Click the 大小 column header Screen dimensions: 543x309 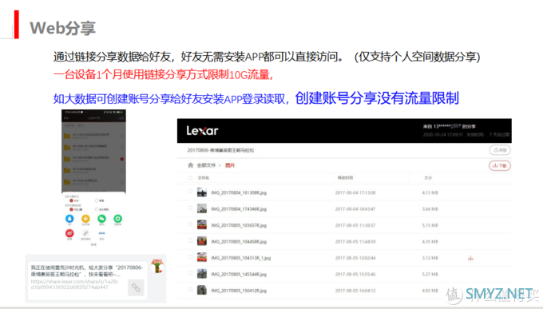[428, 178]
